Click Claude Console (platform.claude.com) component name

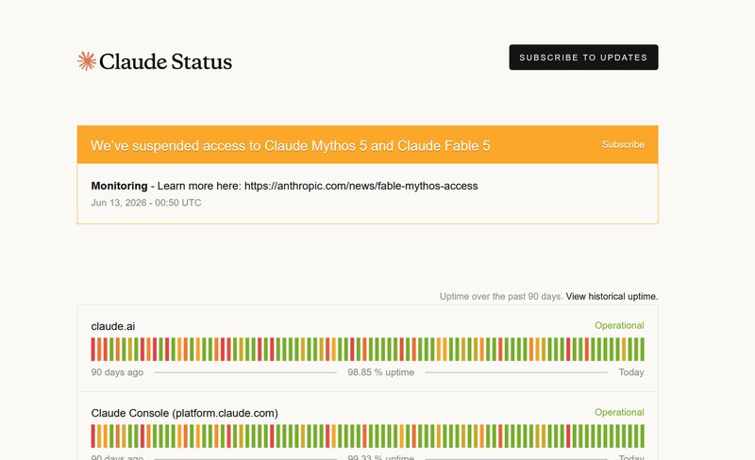[184, 413]
